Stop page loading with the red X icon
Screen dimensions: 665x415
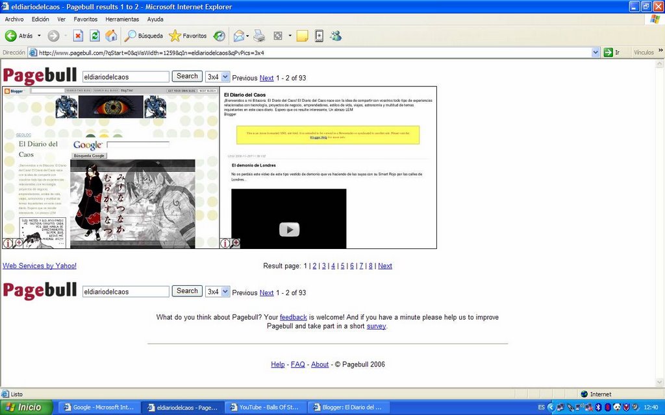[x=78, y=36]
